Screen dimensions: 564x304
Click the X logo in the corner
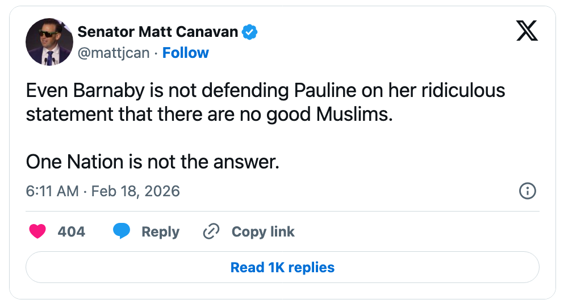[527, 30]
